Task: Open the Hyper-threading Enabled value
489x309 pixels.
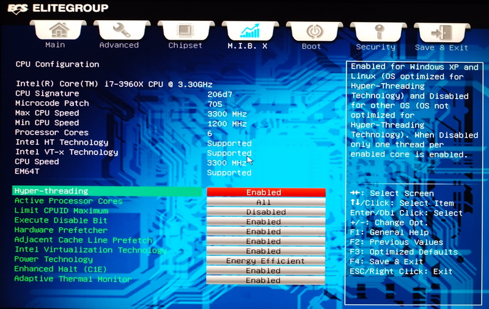Action: (266, 192)
